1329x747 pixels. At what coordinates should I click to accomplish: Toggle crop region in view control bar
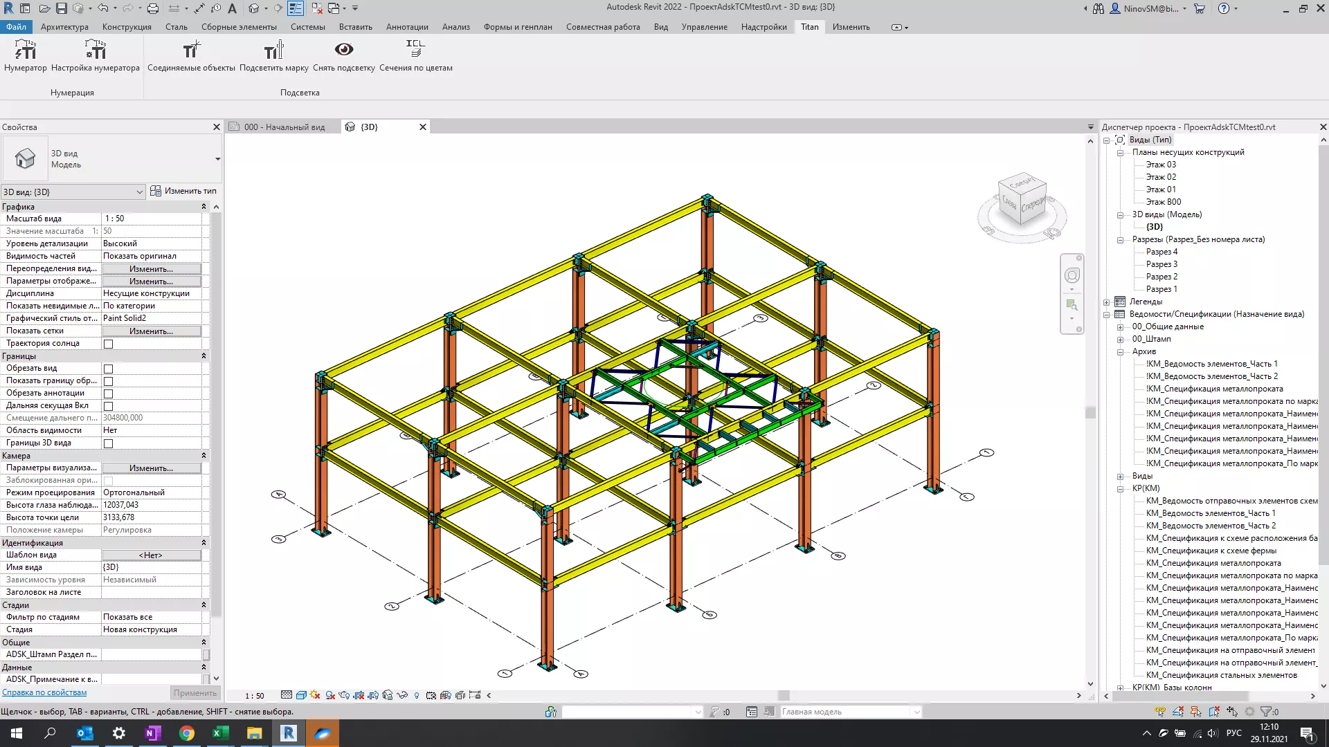pos(359,695)
